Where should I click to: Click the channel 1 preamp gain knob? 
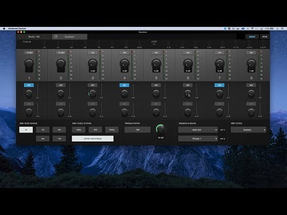pos(29,64)
